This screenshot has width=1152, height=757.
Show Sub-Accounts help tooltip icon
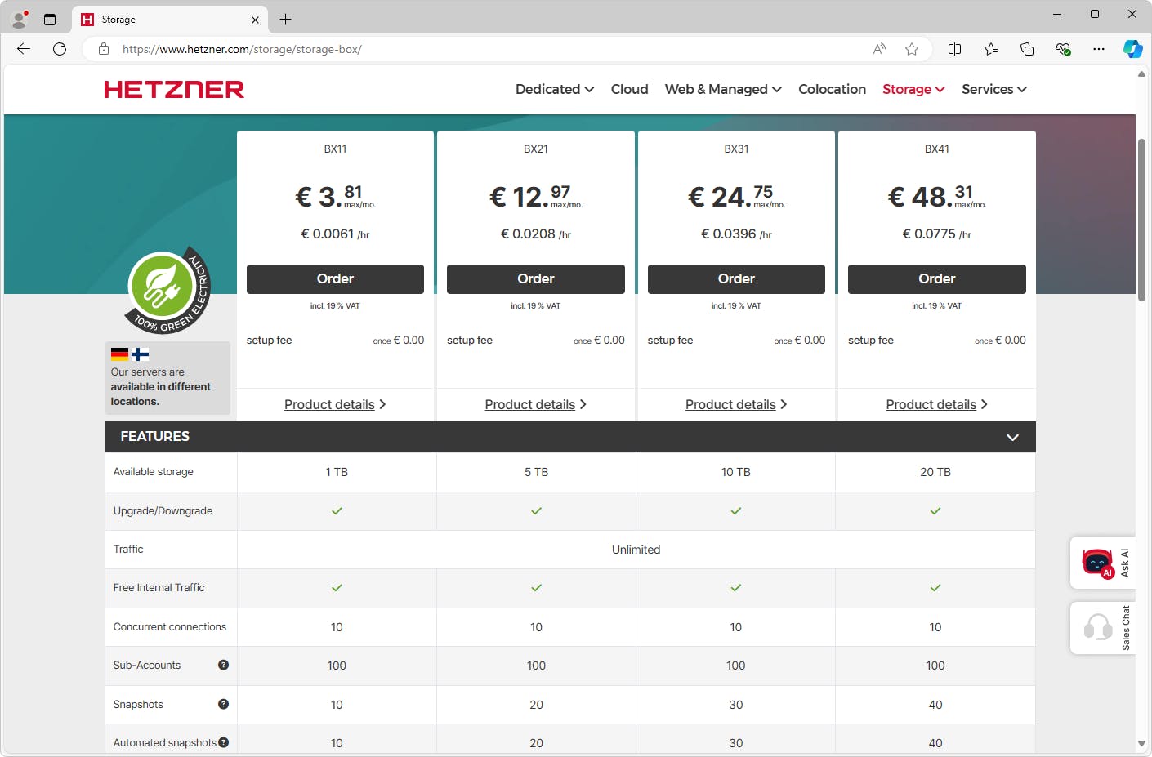(223, 665)
